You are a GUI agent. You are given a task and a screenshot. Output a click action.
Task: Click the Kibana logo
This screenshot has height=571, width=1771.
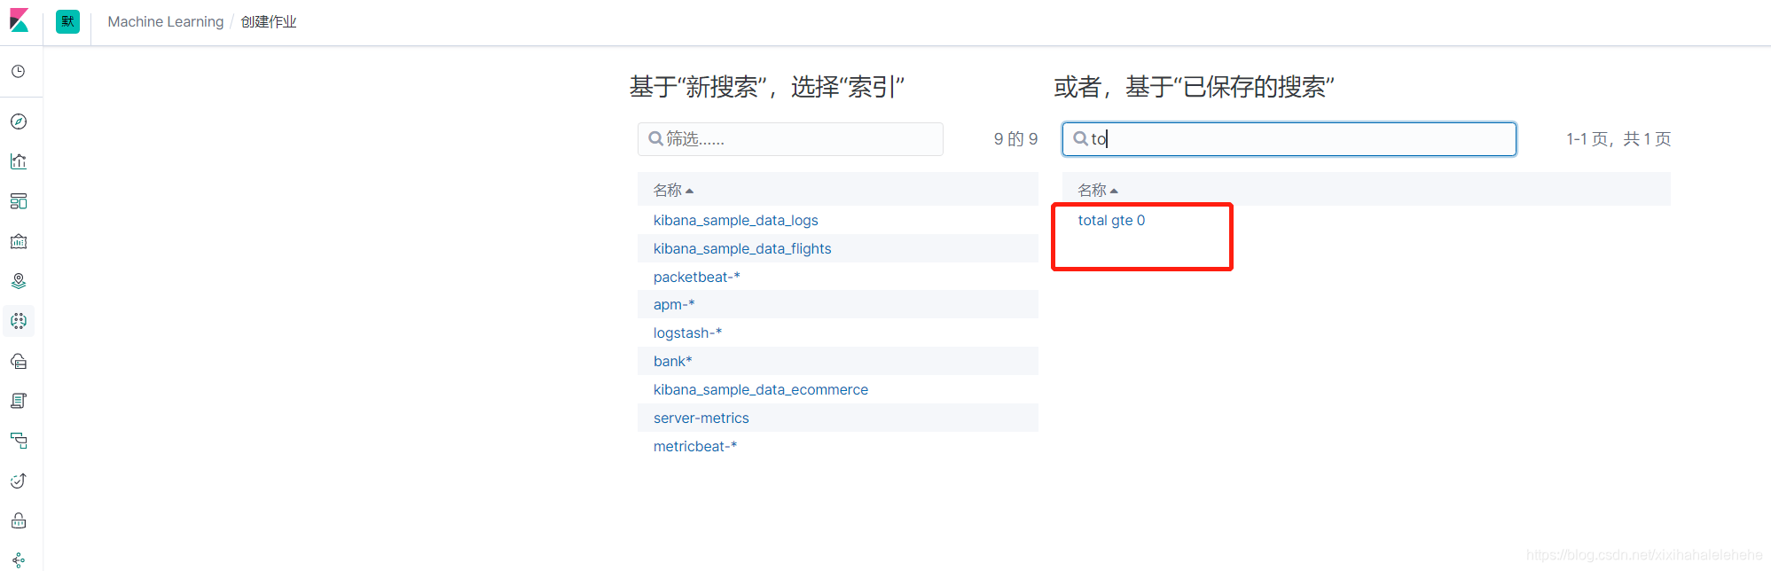tap(19, 20)
